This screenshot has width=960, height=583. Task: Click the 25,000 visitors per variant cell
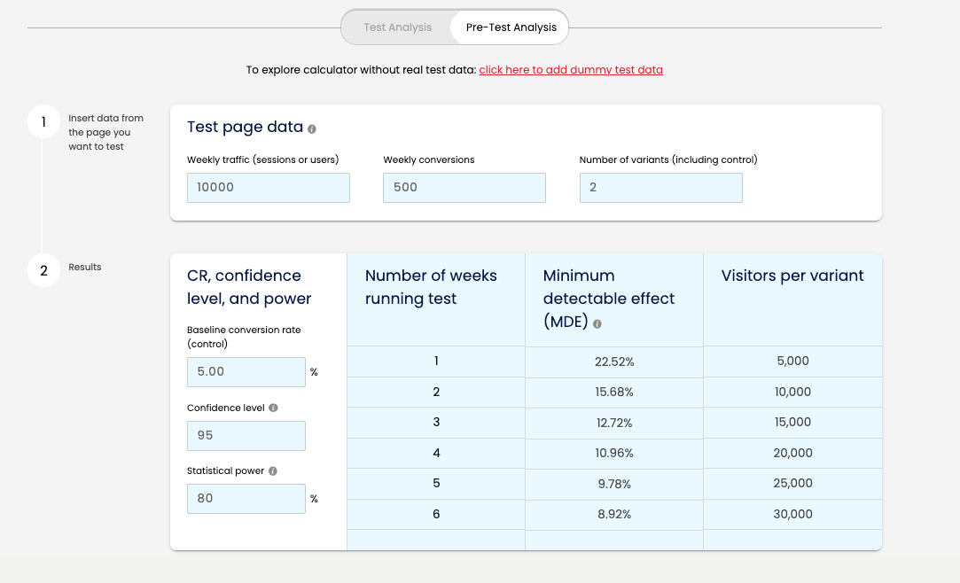[792, 483]
